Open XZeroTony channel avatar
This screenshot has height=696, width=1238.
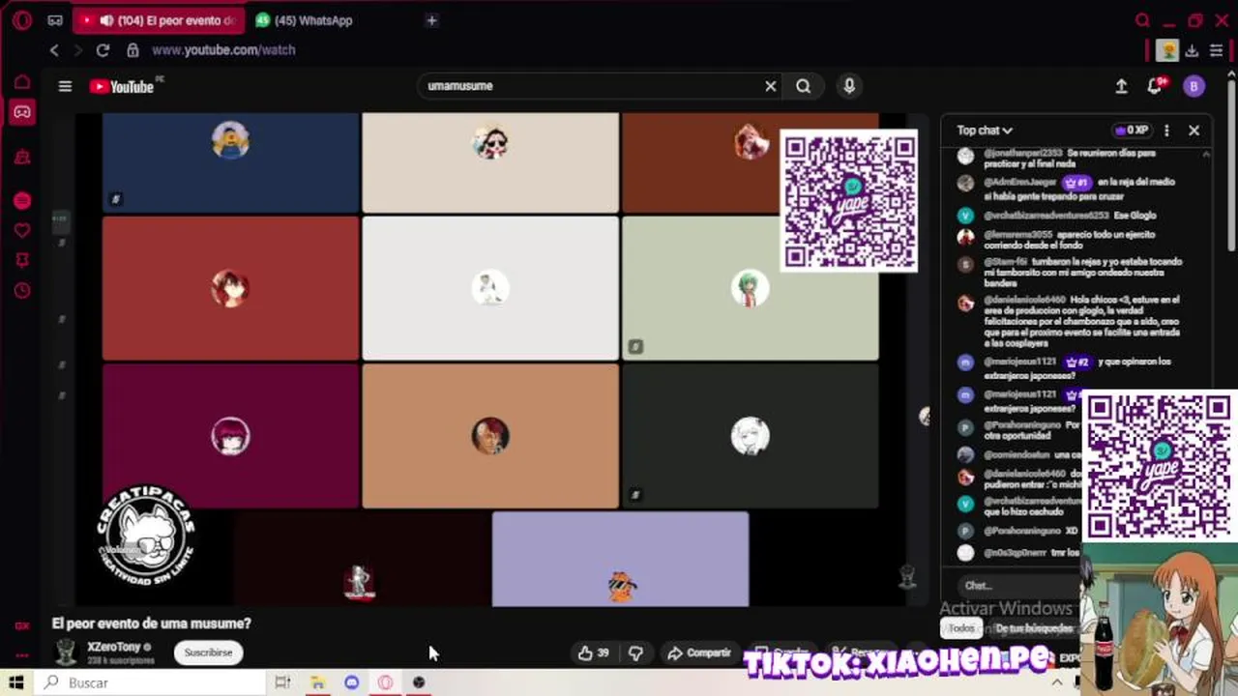pyautogui.click(x=66, y=652)
